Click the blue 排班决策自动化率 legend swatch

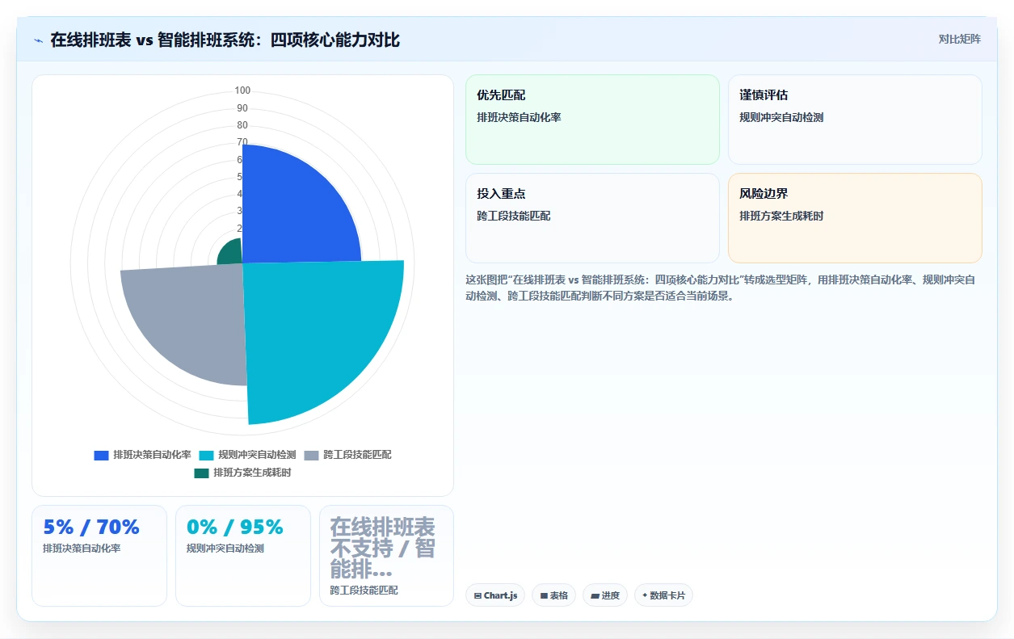(x=101, y=456)
